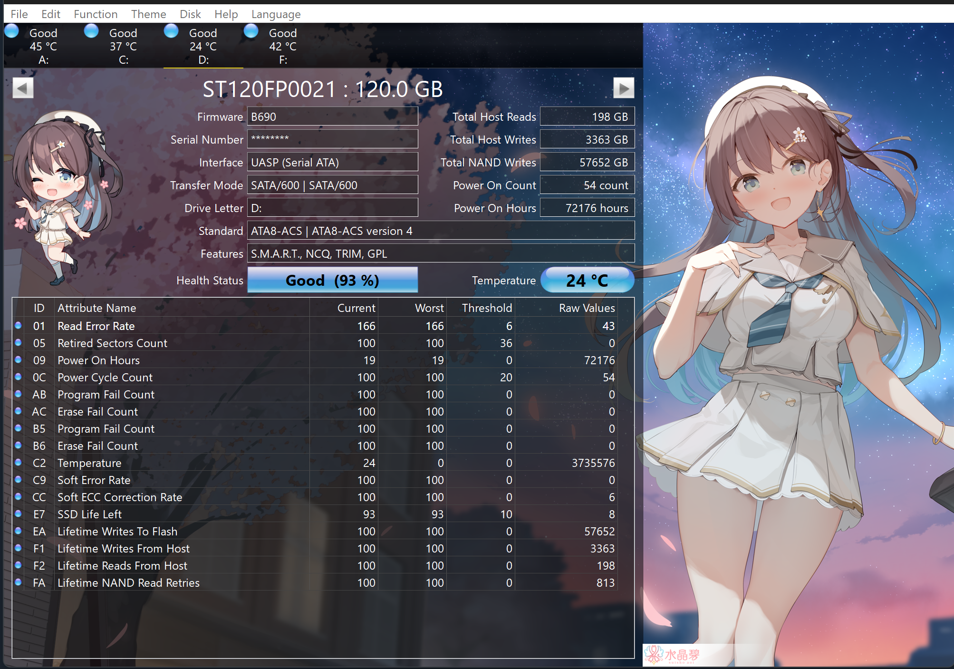Click the Read Error Rate status indicator dot

18,326
